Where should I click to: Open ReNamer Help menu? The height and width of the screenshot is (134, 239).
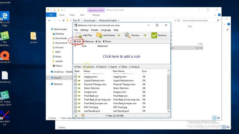tap(116, 30)
